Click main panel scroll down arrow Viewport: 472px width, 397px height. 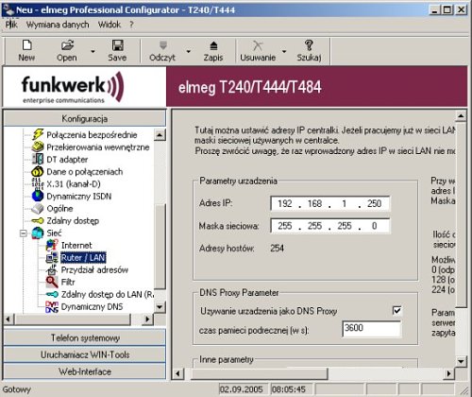click(x=461, y=361)
